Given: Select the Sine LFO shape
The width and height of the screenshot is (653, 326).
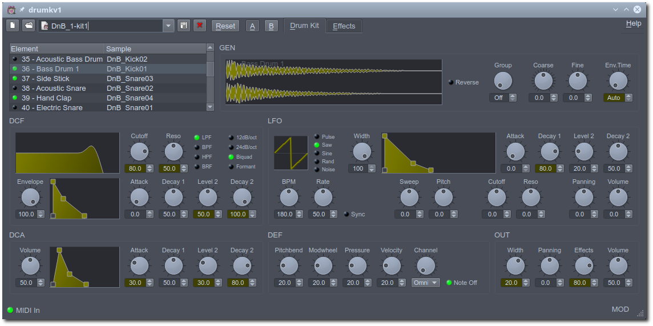Looking at the screenshot, I should coord(323,153).
